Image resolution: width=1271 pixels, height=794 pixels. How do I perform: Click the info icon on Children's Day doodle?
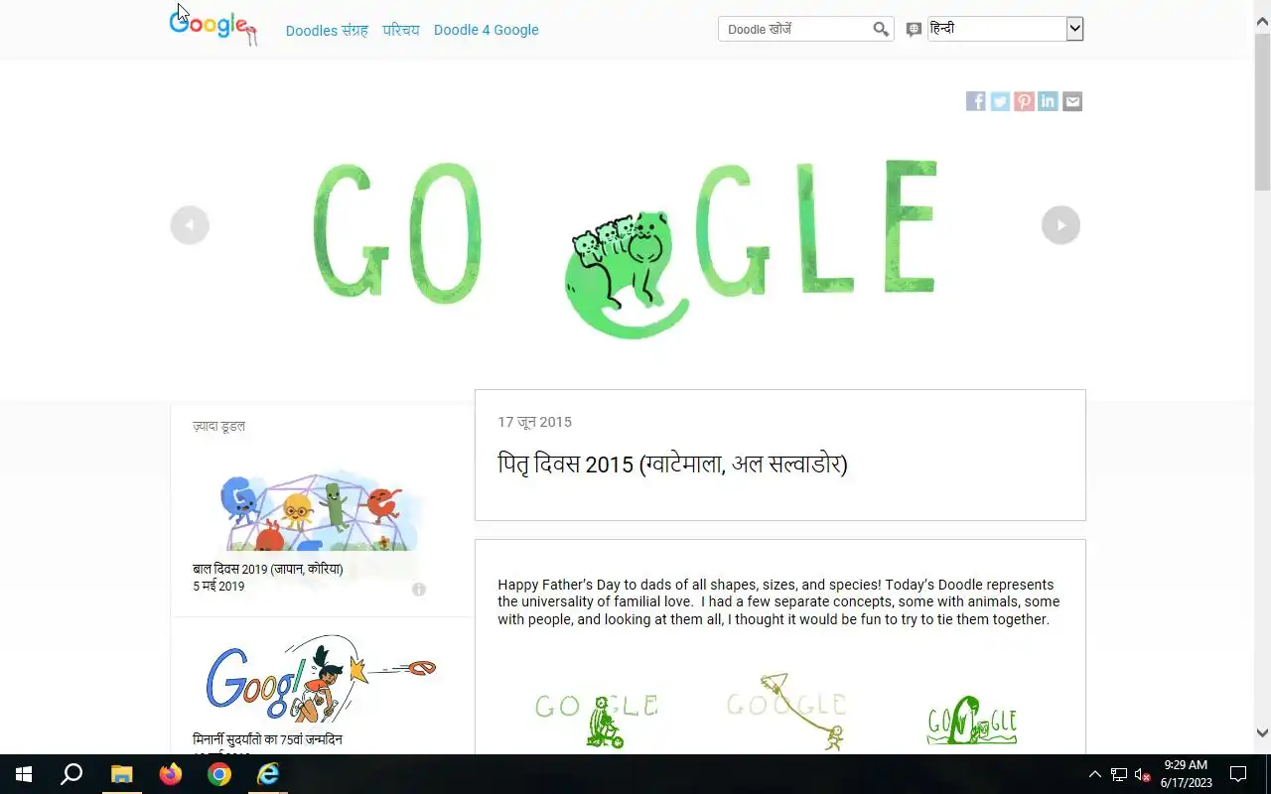coord(419,590)
